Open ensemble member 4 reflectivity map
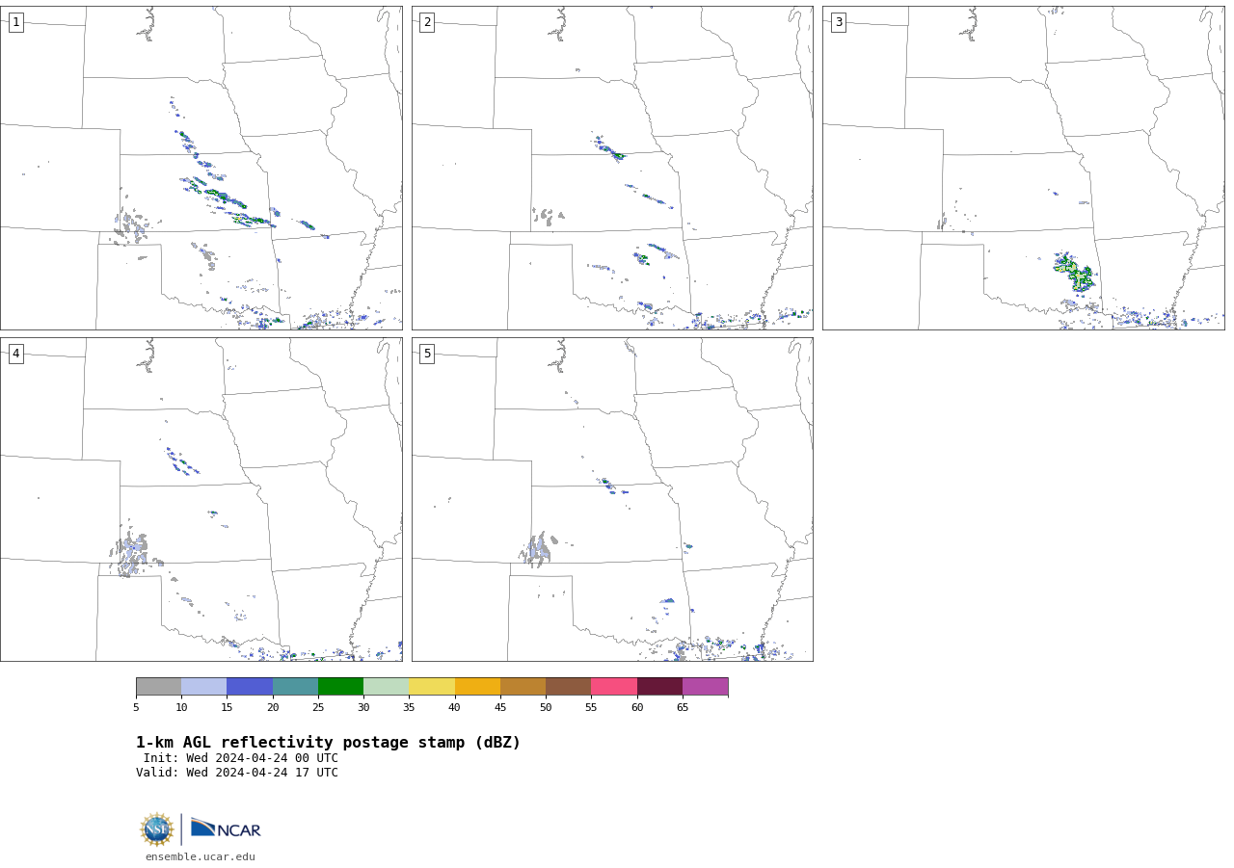 [201, 499]
